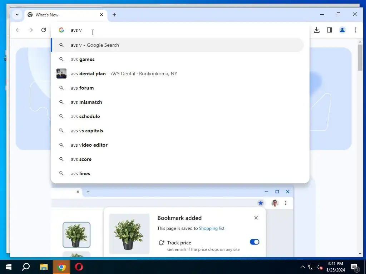Screen dimensions: 366x274
Task: Close the Bookmark added popup
Action: click(256, 218)
